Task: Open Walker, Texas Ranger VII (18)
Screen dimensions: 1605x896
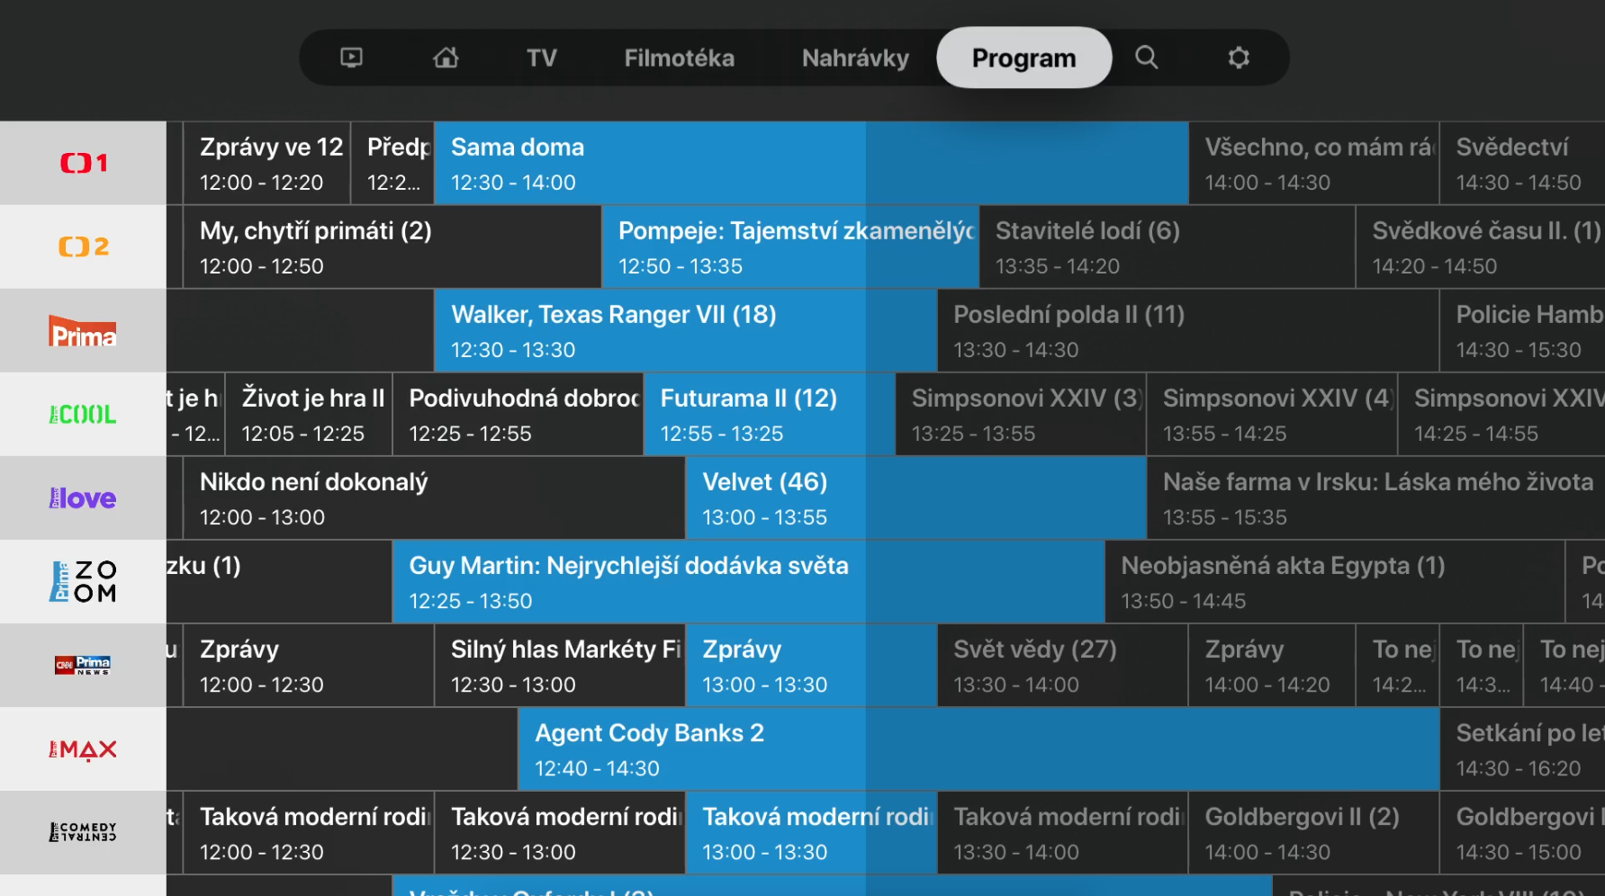Action: point(685,330)
